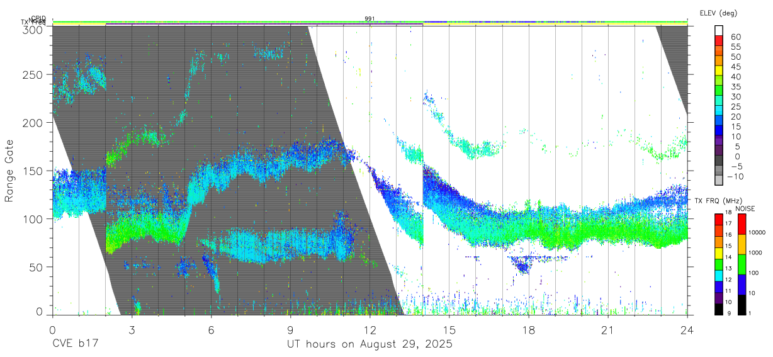Select the red segment of the ELEV colorbar

(x=719, y=40)
